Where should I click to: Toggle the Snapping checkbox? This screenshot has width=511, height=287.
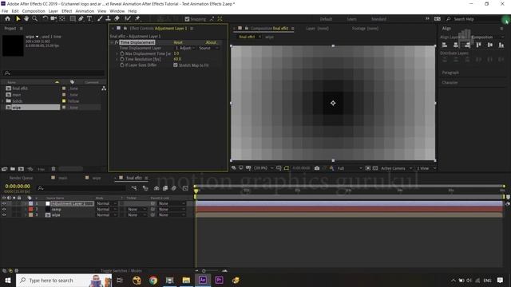coord(187,19)
